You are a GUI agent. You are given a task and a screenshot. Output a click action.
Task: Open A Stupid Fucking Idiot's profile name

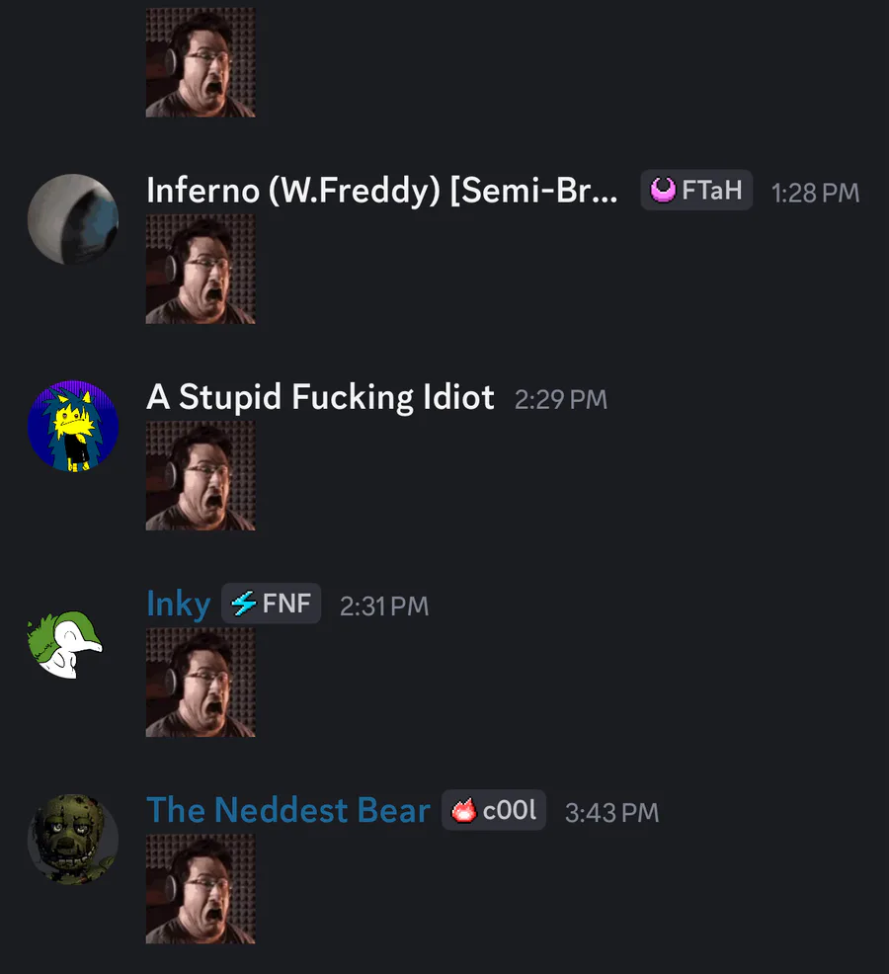point(320,397)
